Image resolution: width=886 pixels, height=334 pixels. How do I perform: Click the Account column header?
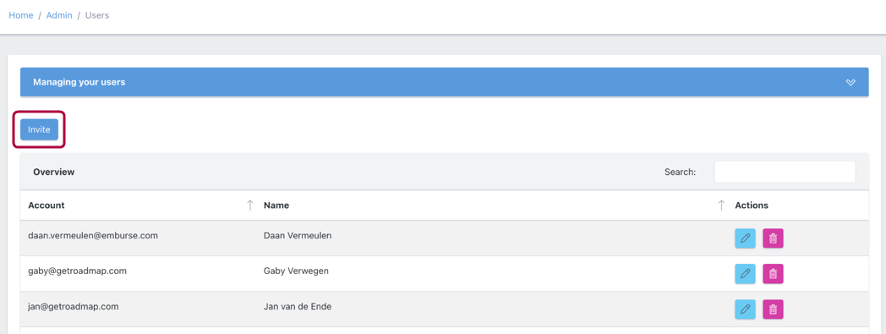(x=46, y=205)
